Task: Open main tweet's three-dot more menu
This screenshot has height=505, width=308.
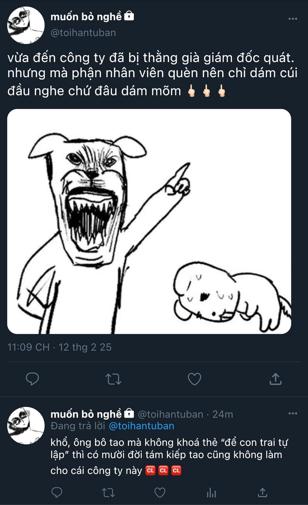Action: pos(293,19)
